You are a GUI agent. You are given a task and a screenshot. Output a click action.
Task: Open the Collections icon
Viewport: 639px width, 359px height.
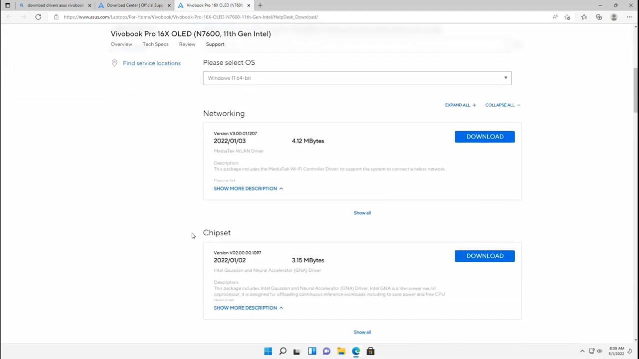click(599, 17)
